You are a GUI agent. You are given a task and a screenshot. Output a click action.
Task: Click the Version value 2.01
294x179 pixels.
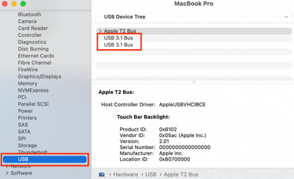pos(164,141)
